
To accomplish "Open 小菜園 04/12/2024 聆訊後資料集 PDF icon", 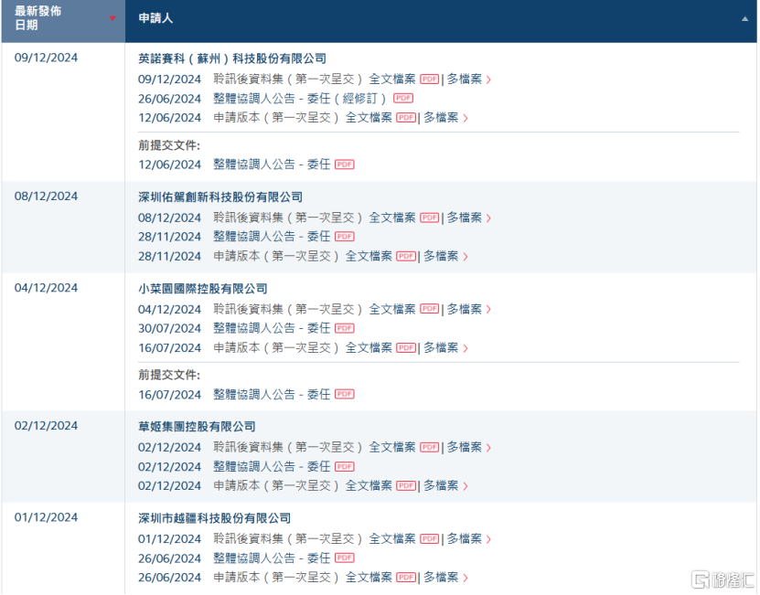I will point(430,309).
